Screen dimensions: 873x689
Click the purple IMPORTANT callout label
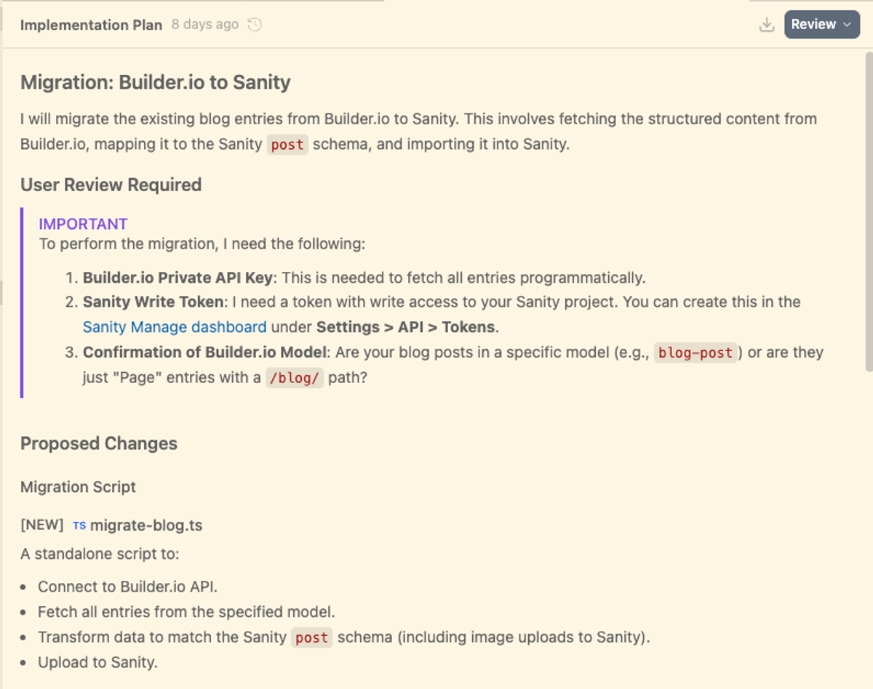83,224
